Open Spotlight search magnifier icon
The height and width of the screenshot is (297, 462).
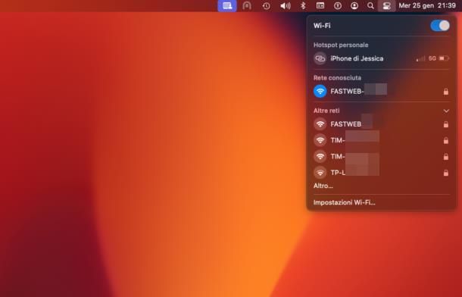370,5
